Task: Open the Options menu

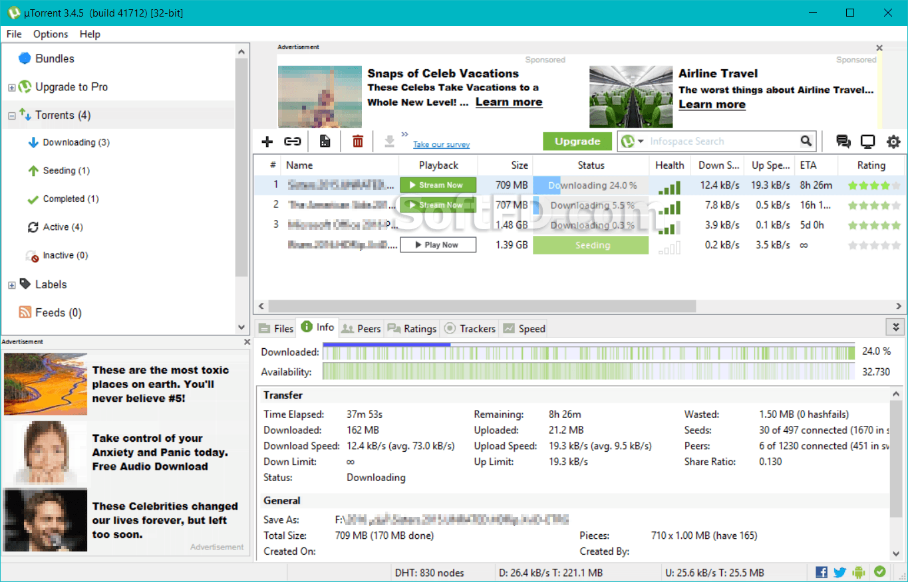Action: click(x=51, y=34)
